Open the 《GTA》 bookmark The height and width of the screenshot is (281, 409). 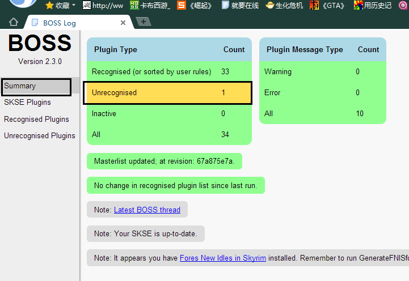327,5
